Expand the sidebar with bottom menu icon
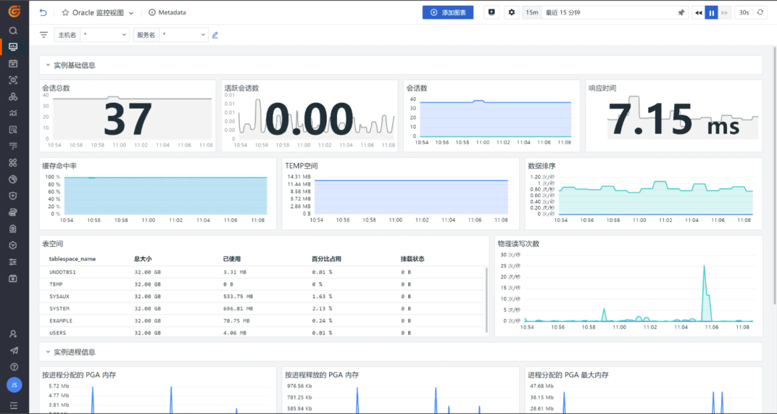Viewport: 777px width, 414px height. pos(13,405)
